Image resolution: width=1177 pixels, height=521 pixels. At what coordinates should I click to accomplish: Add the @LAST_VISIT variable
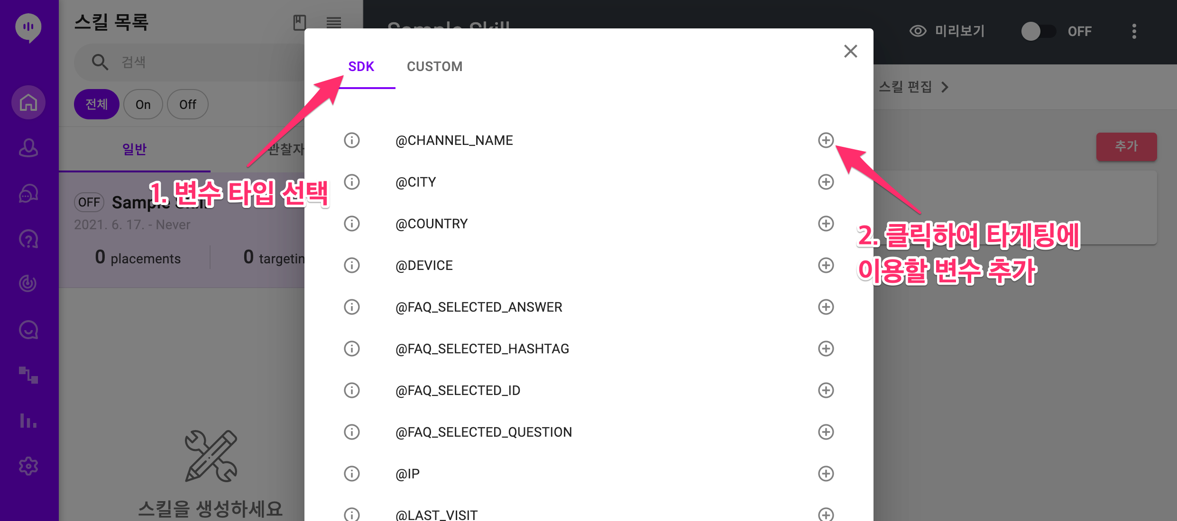pyautogui.click(x=826, y=514)
